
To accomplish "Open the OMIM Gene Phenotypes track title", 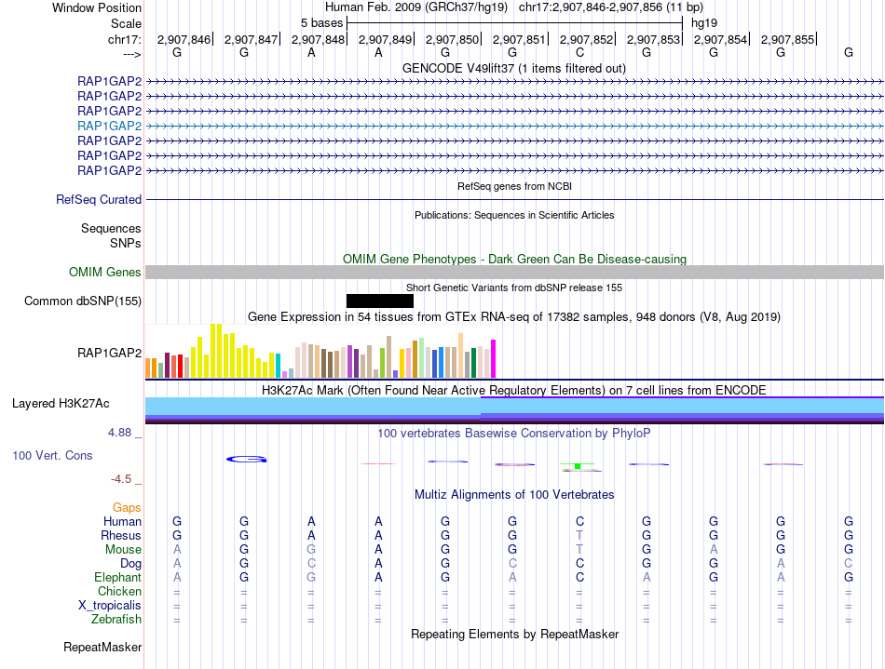I will pyautogui.click(x=514, y=259).
